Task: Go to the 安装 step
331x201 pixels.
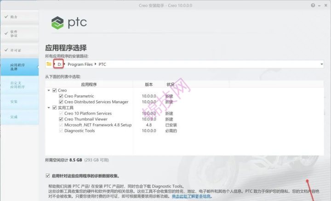Action: coord(20,102)
